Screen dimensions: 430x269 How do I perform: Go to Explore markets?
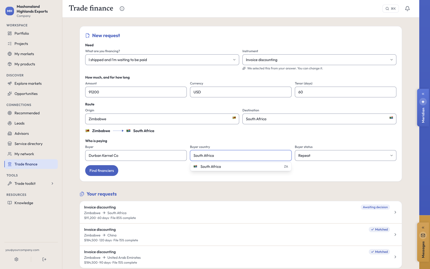pyautogui.click(x=31, y=83)
